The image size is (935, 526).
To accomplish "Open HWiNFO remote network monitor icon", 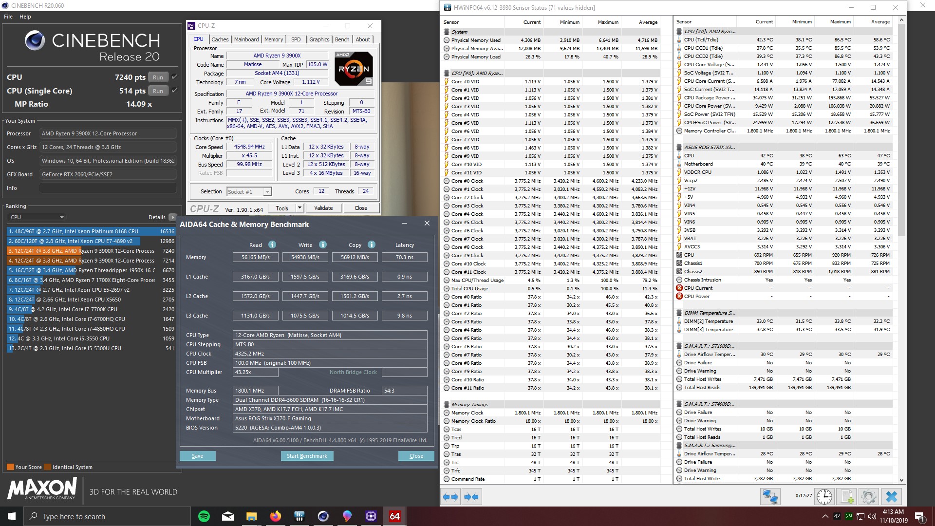I will point(770,497).
